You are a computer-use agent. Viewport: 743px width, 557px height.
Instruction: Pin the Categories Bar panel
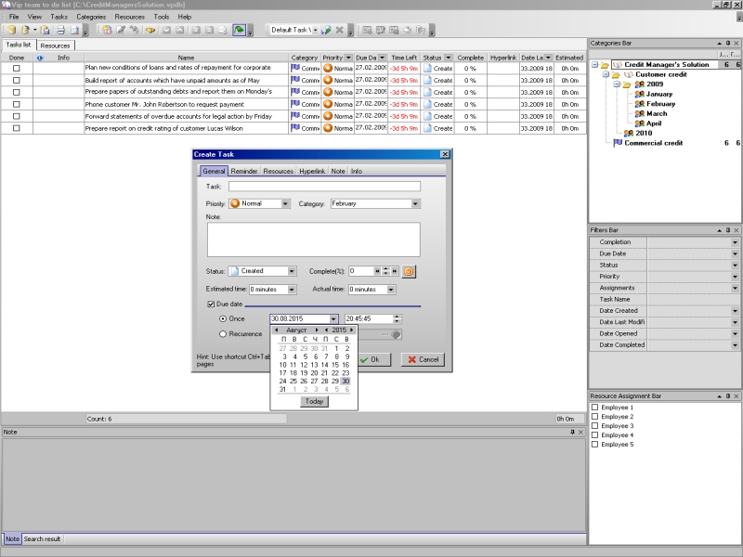727,43
